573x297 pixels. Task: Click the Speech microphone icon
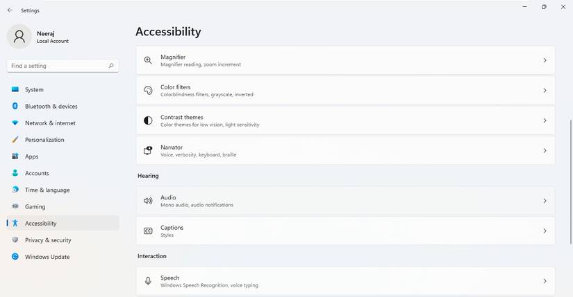coord(148,281)
